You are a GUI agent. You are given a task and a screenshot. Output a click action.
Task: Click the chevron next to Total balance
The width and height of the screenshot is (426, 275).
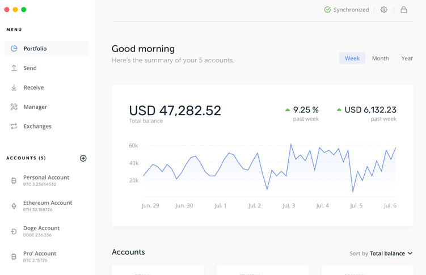coord(410,253)
